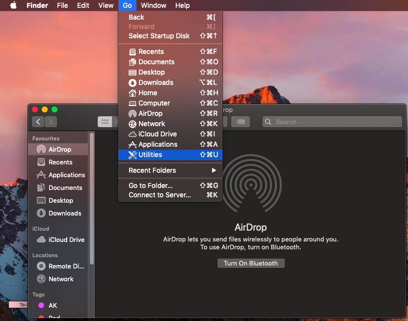Image resolution: width=408 pixels, height=321 pixels.
Task: Click Downloads arrow icon in Go menu
Action: pyautogui.click(x=133, y=83)
